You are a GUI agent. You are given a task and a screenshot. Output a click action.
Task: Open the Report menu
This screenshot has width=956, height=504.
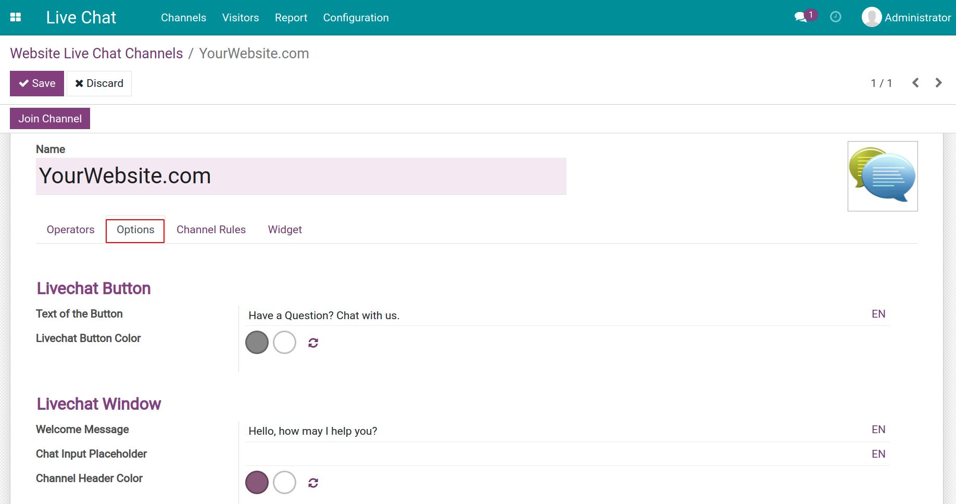pyautogui.click(x=291, y=17)
